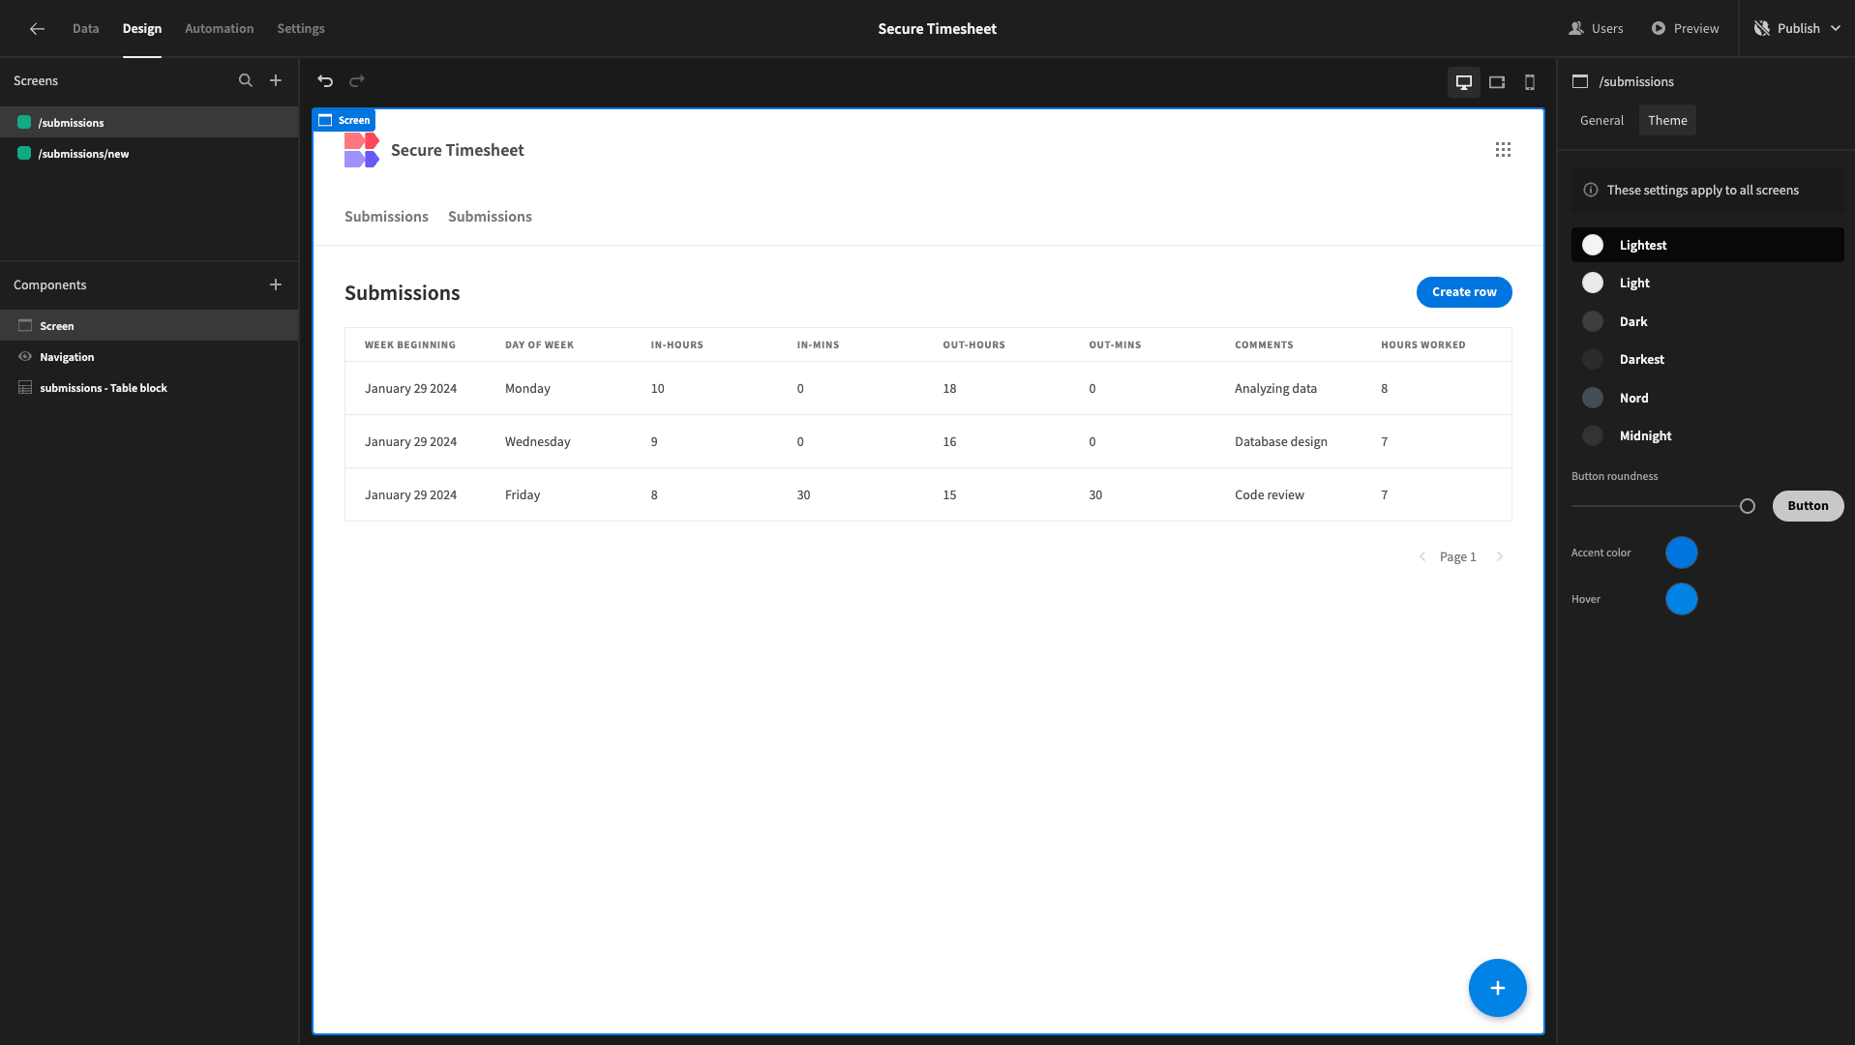Click the Create row button

point(1464,292)
